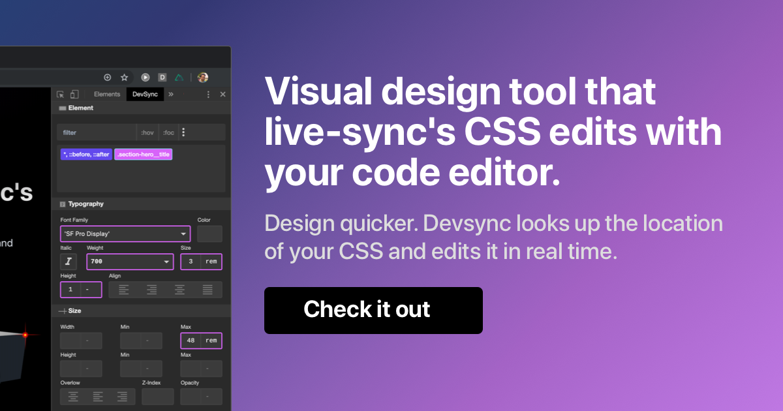The height and width of the screenshot is (411, 783).
Task: Switch to the Elements tab
Action: pos(107,95)
